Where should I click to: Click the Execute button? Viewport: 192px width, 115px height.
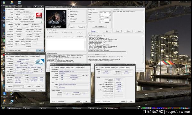tap(93, 31)
